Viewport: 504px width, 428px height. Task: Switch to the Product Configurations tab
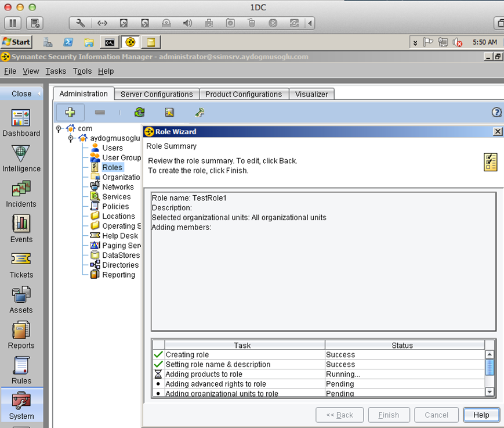[244, 94]
